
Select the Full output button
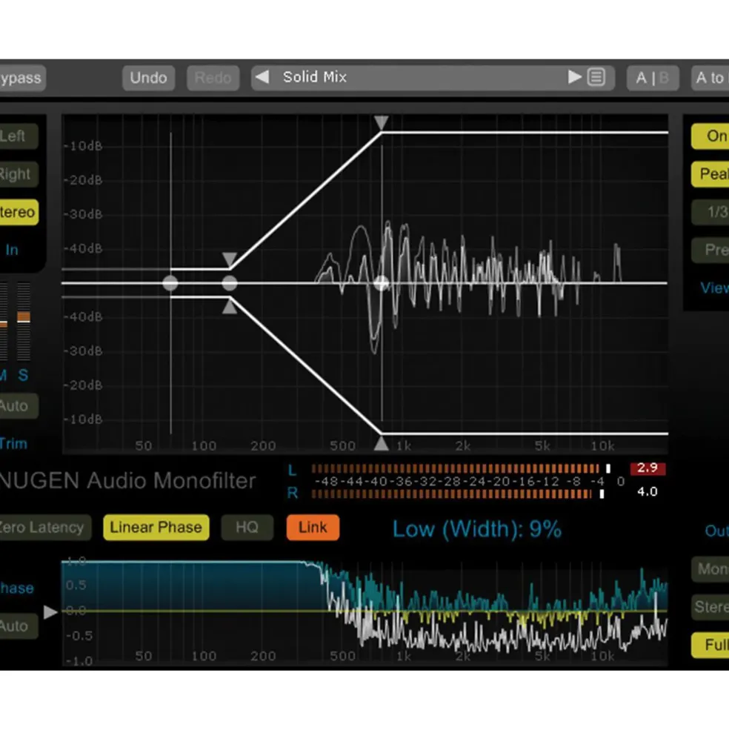pos(710,646)
